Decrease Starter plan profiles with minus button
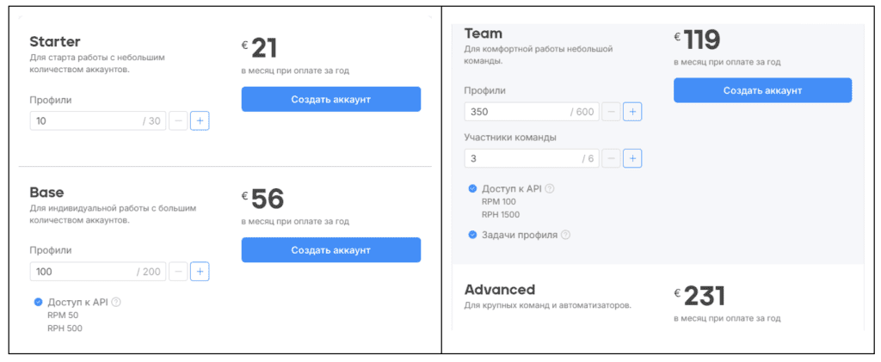The image size is (881, 362). 178,120
